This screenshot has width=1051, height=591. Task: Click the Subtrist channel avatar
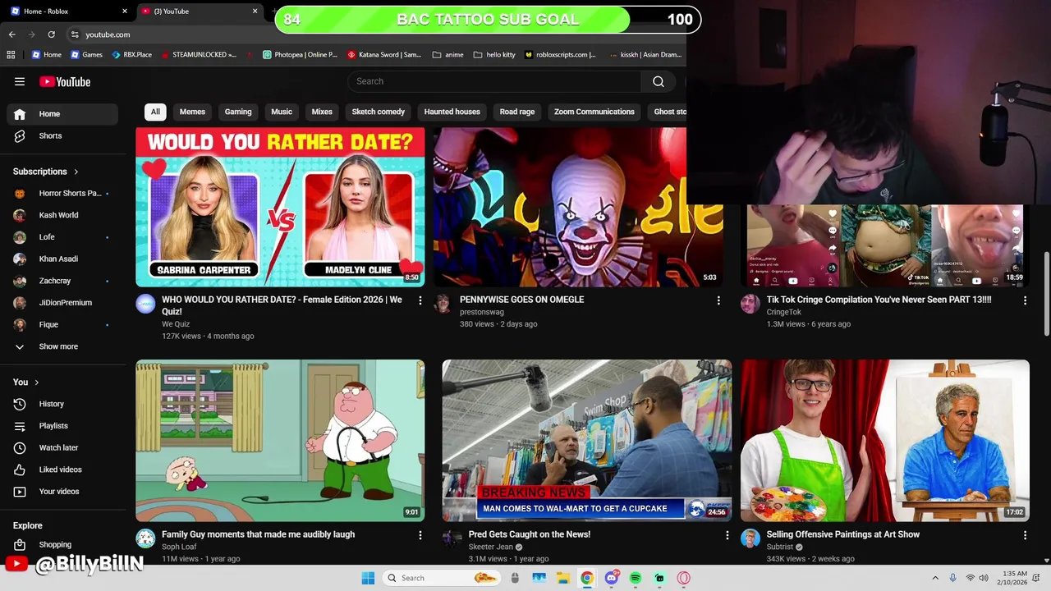[x=750, y=538]
